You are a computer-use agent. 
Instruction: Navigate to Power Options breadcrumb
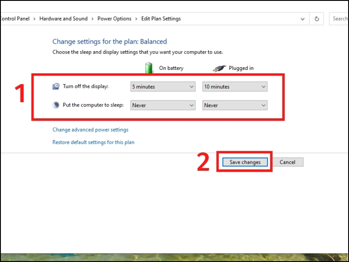(114, 19)
